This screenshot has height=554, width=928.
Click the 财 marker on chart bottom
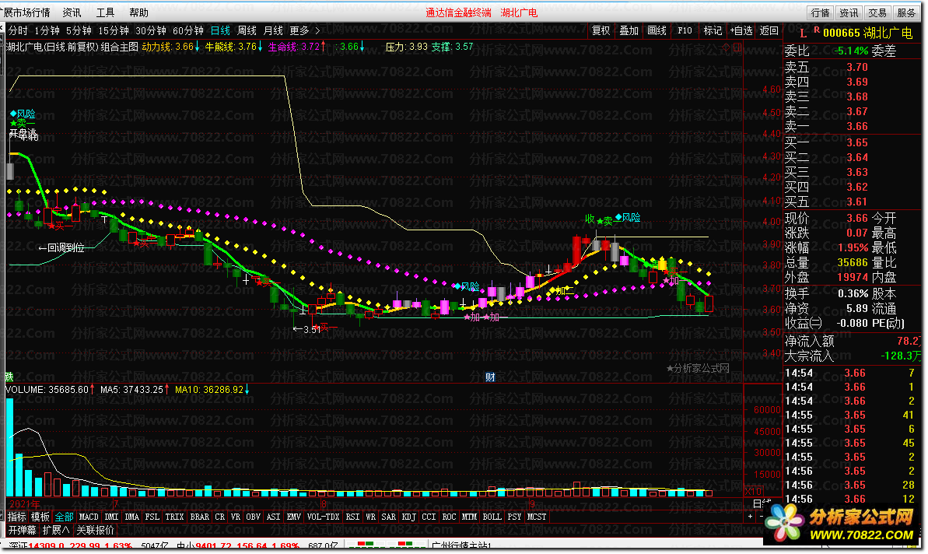tap(490, 377)
